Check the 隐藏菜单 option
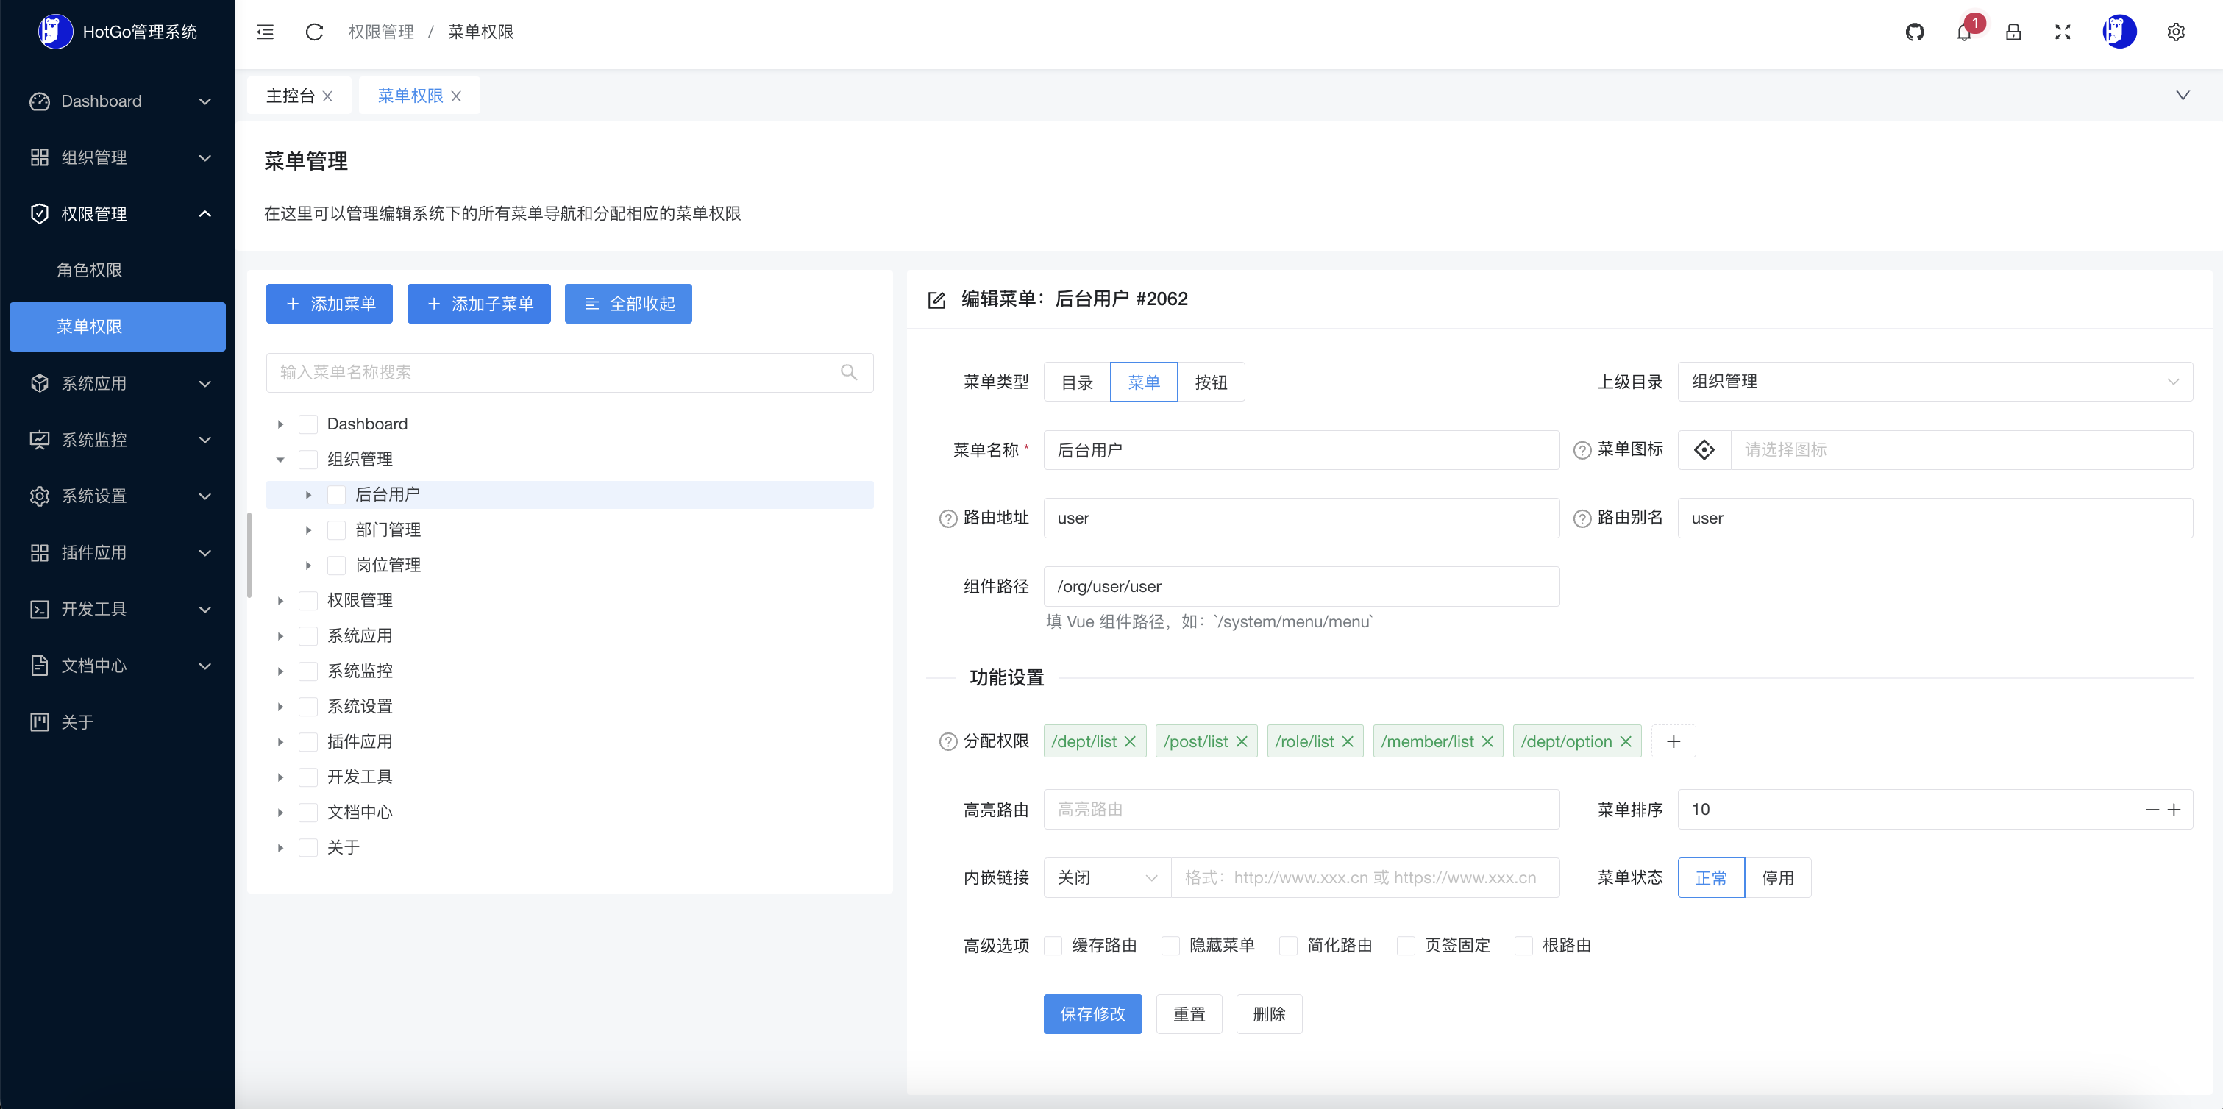This screenshot has width=2223, height=1109. point(1170,945)
